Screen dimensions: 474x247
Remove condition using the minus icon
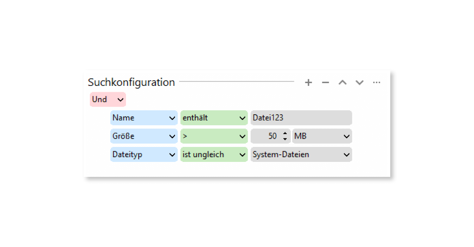(325, 82)
